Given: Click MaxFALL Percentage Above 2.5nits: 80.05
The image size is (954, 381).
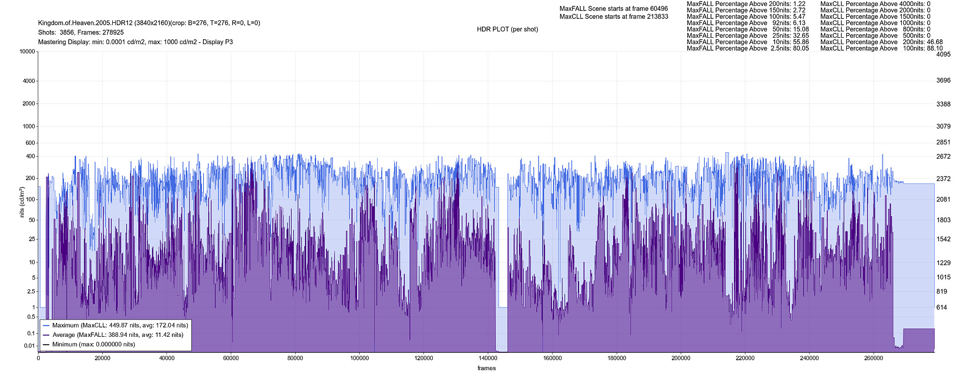Looking at the screenshot, I should tap(748, 49).
